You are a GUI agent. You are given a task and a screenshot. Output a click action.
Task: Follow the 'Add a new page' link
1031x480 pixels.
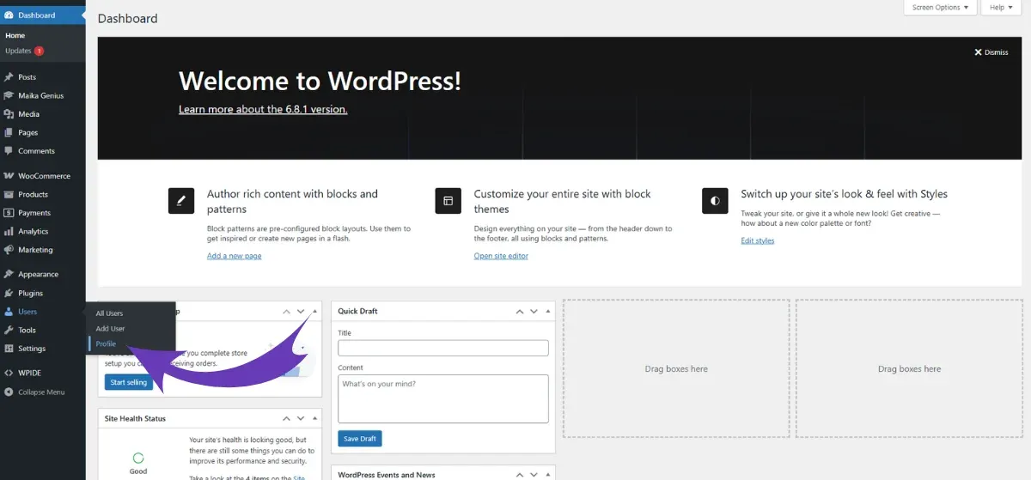point(235,256)
